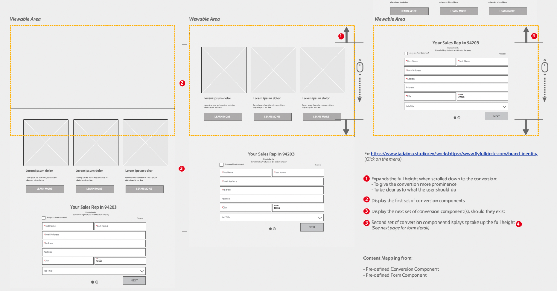This screenshot has width=557, height=291.
Task: Click Email Address field in left wireframe
Action: point(94,235)
